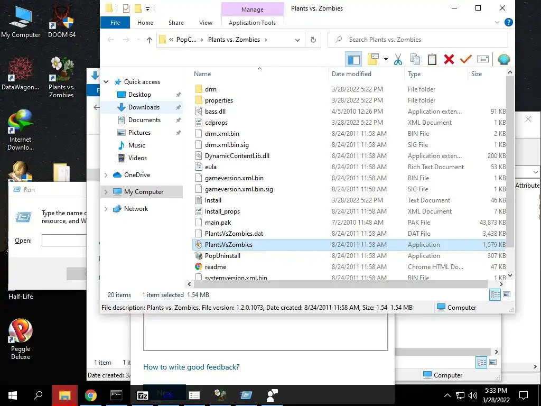The width and height of the screenshot is (541, 406).
Task: Open the File ribbon menu
Action: point(115,23)
